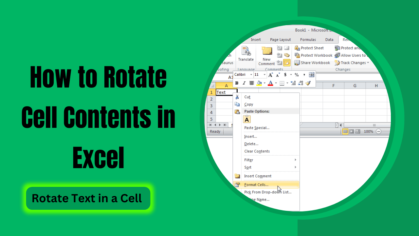Open the Font Size dropdown on the mini toolbar

tap(264, 75)
